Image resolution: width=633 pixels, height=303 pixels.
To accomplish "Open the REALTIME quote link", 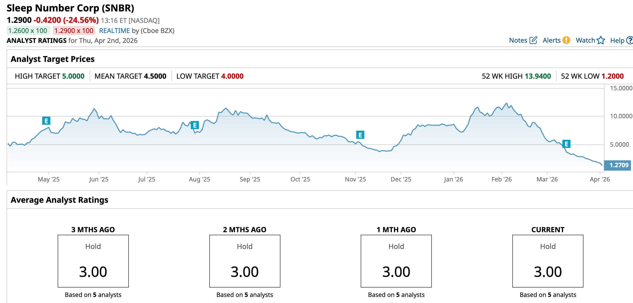I will click(114, 31).
